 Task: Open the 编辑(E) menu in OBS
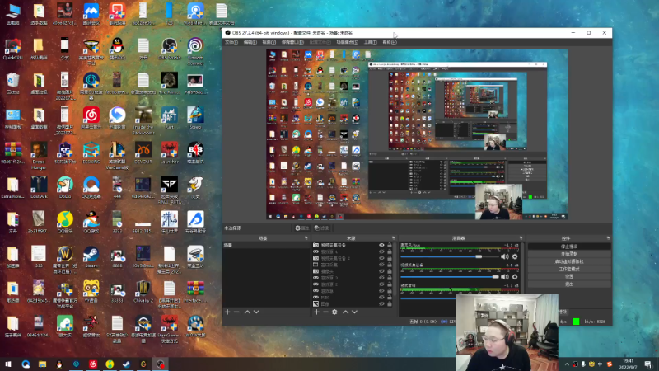250,42
